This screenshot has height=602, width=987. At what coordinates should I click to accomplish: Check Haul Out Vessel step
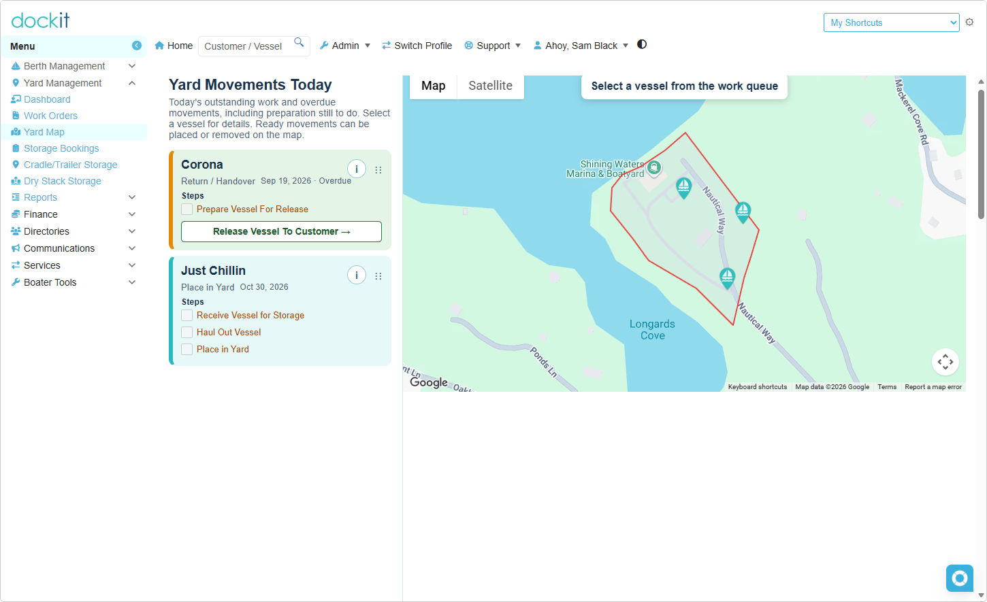click(187, 333)
